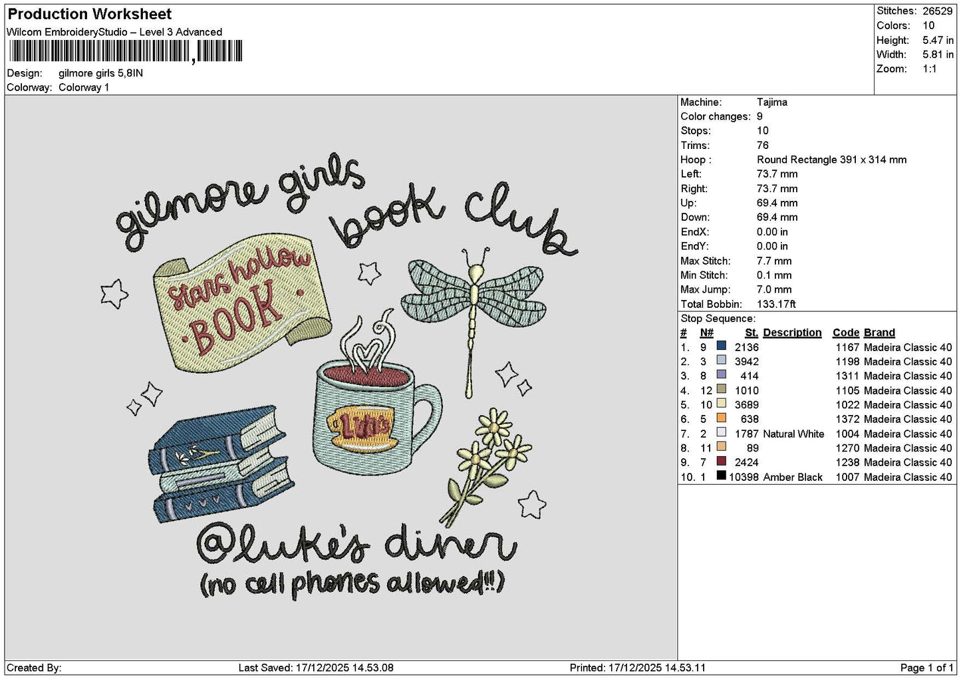Click the Natural White thread swatch

coord(721,433)
